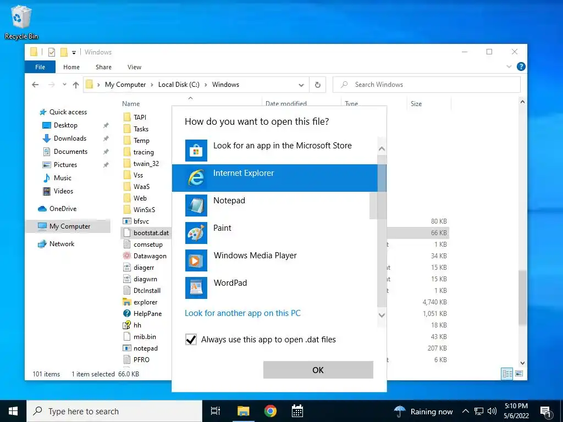This screenshot has height=422, width=563.
Task: Open Task View on the taskbar
Action: (215, 411)
